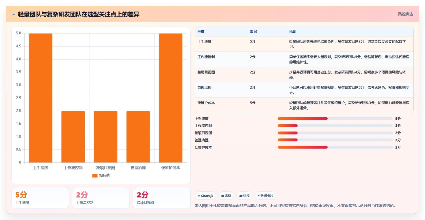Click the 维度 column header
Viewport: 425px width, 220px height.
coord(201,32)
